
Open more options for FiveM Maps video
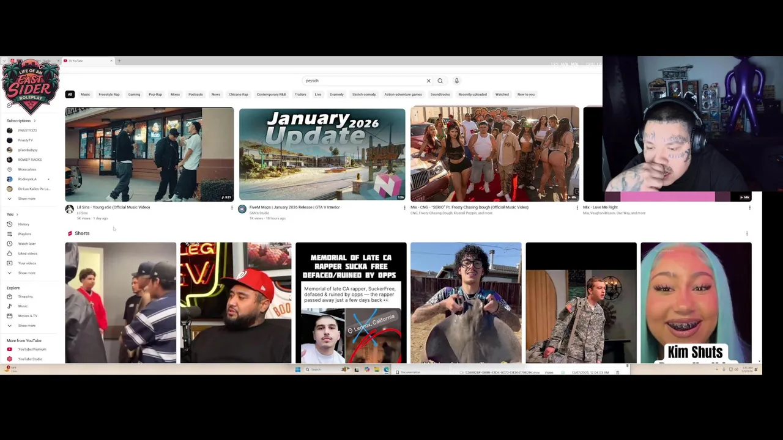(404, 208)
